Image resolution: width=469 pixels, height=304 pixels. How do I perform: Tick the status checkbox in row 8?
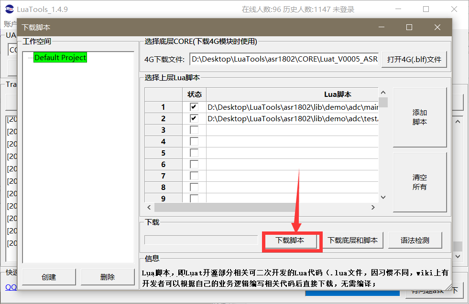[194, 187]
